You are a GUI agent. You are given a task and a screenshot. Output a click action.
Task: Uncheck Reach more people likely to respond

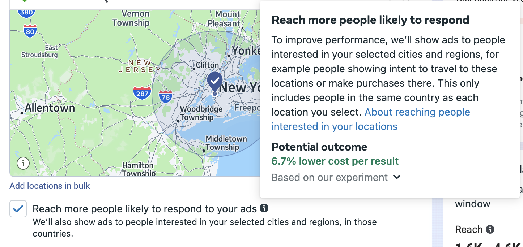[18, 209]
